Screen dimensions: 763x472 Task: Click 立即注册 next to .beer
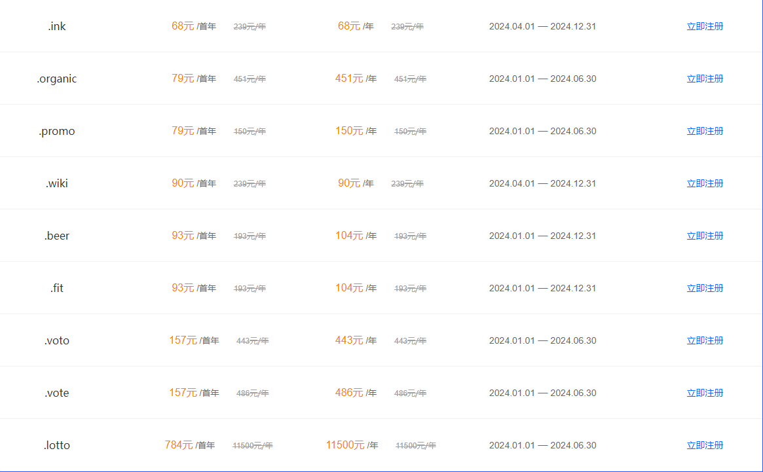705,236
